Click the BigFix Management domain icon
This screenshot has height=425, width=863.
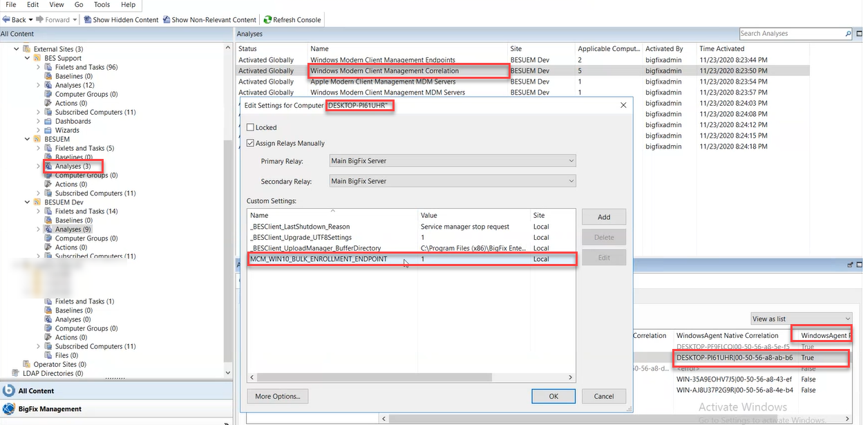[9, 408]
